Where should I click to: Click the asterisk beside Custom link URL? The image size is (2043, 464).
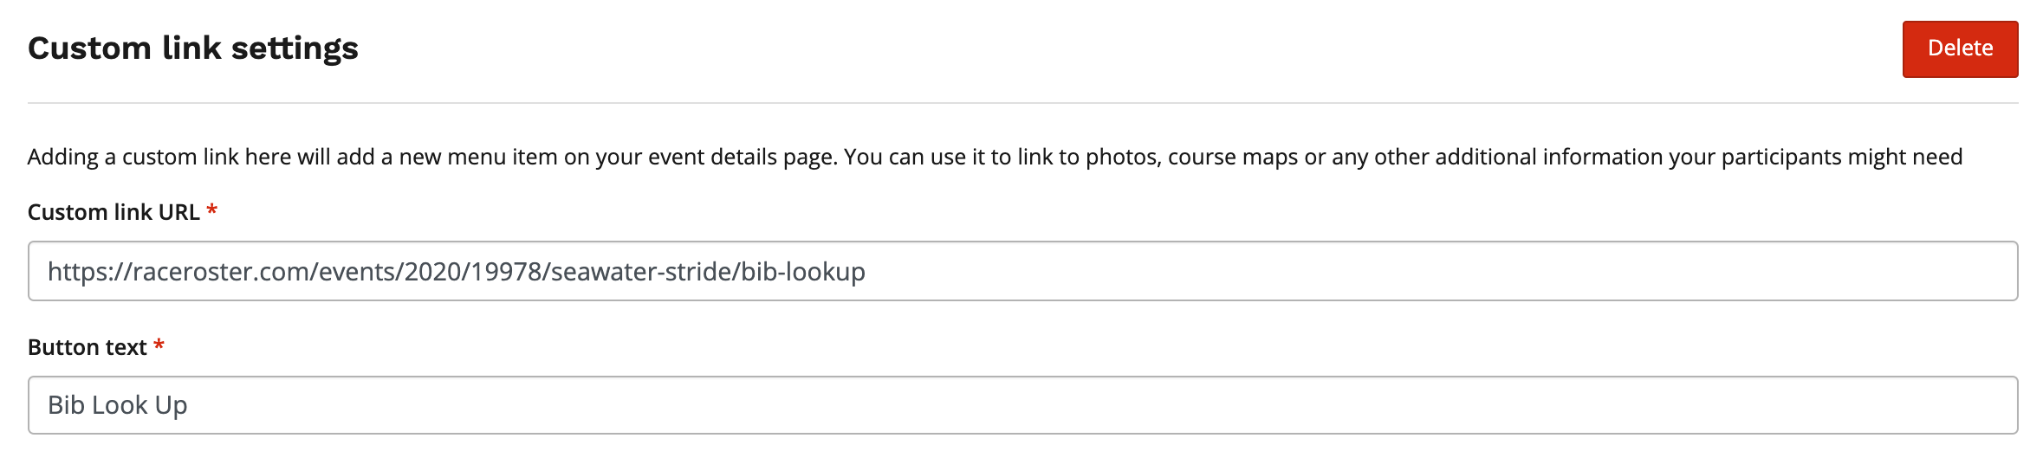pos(212,211)
